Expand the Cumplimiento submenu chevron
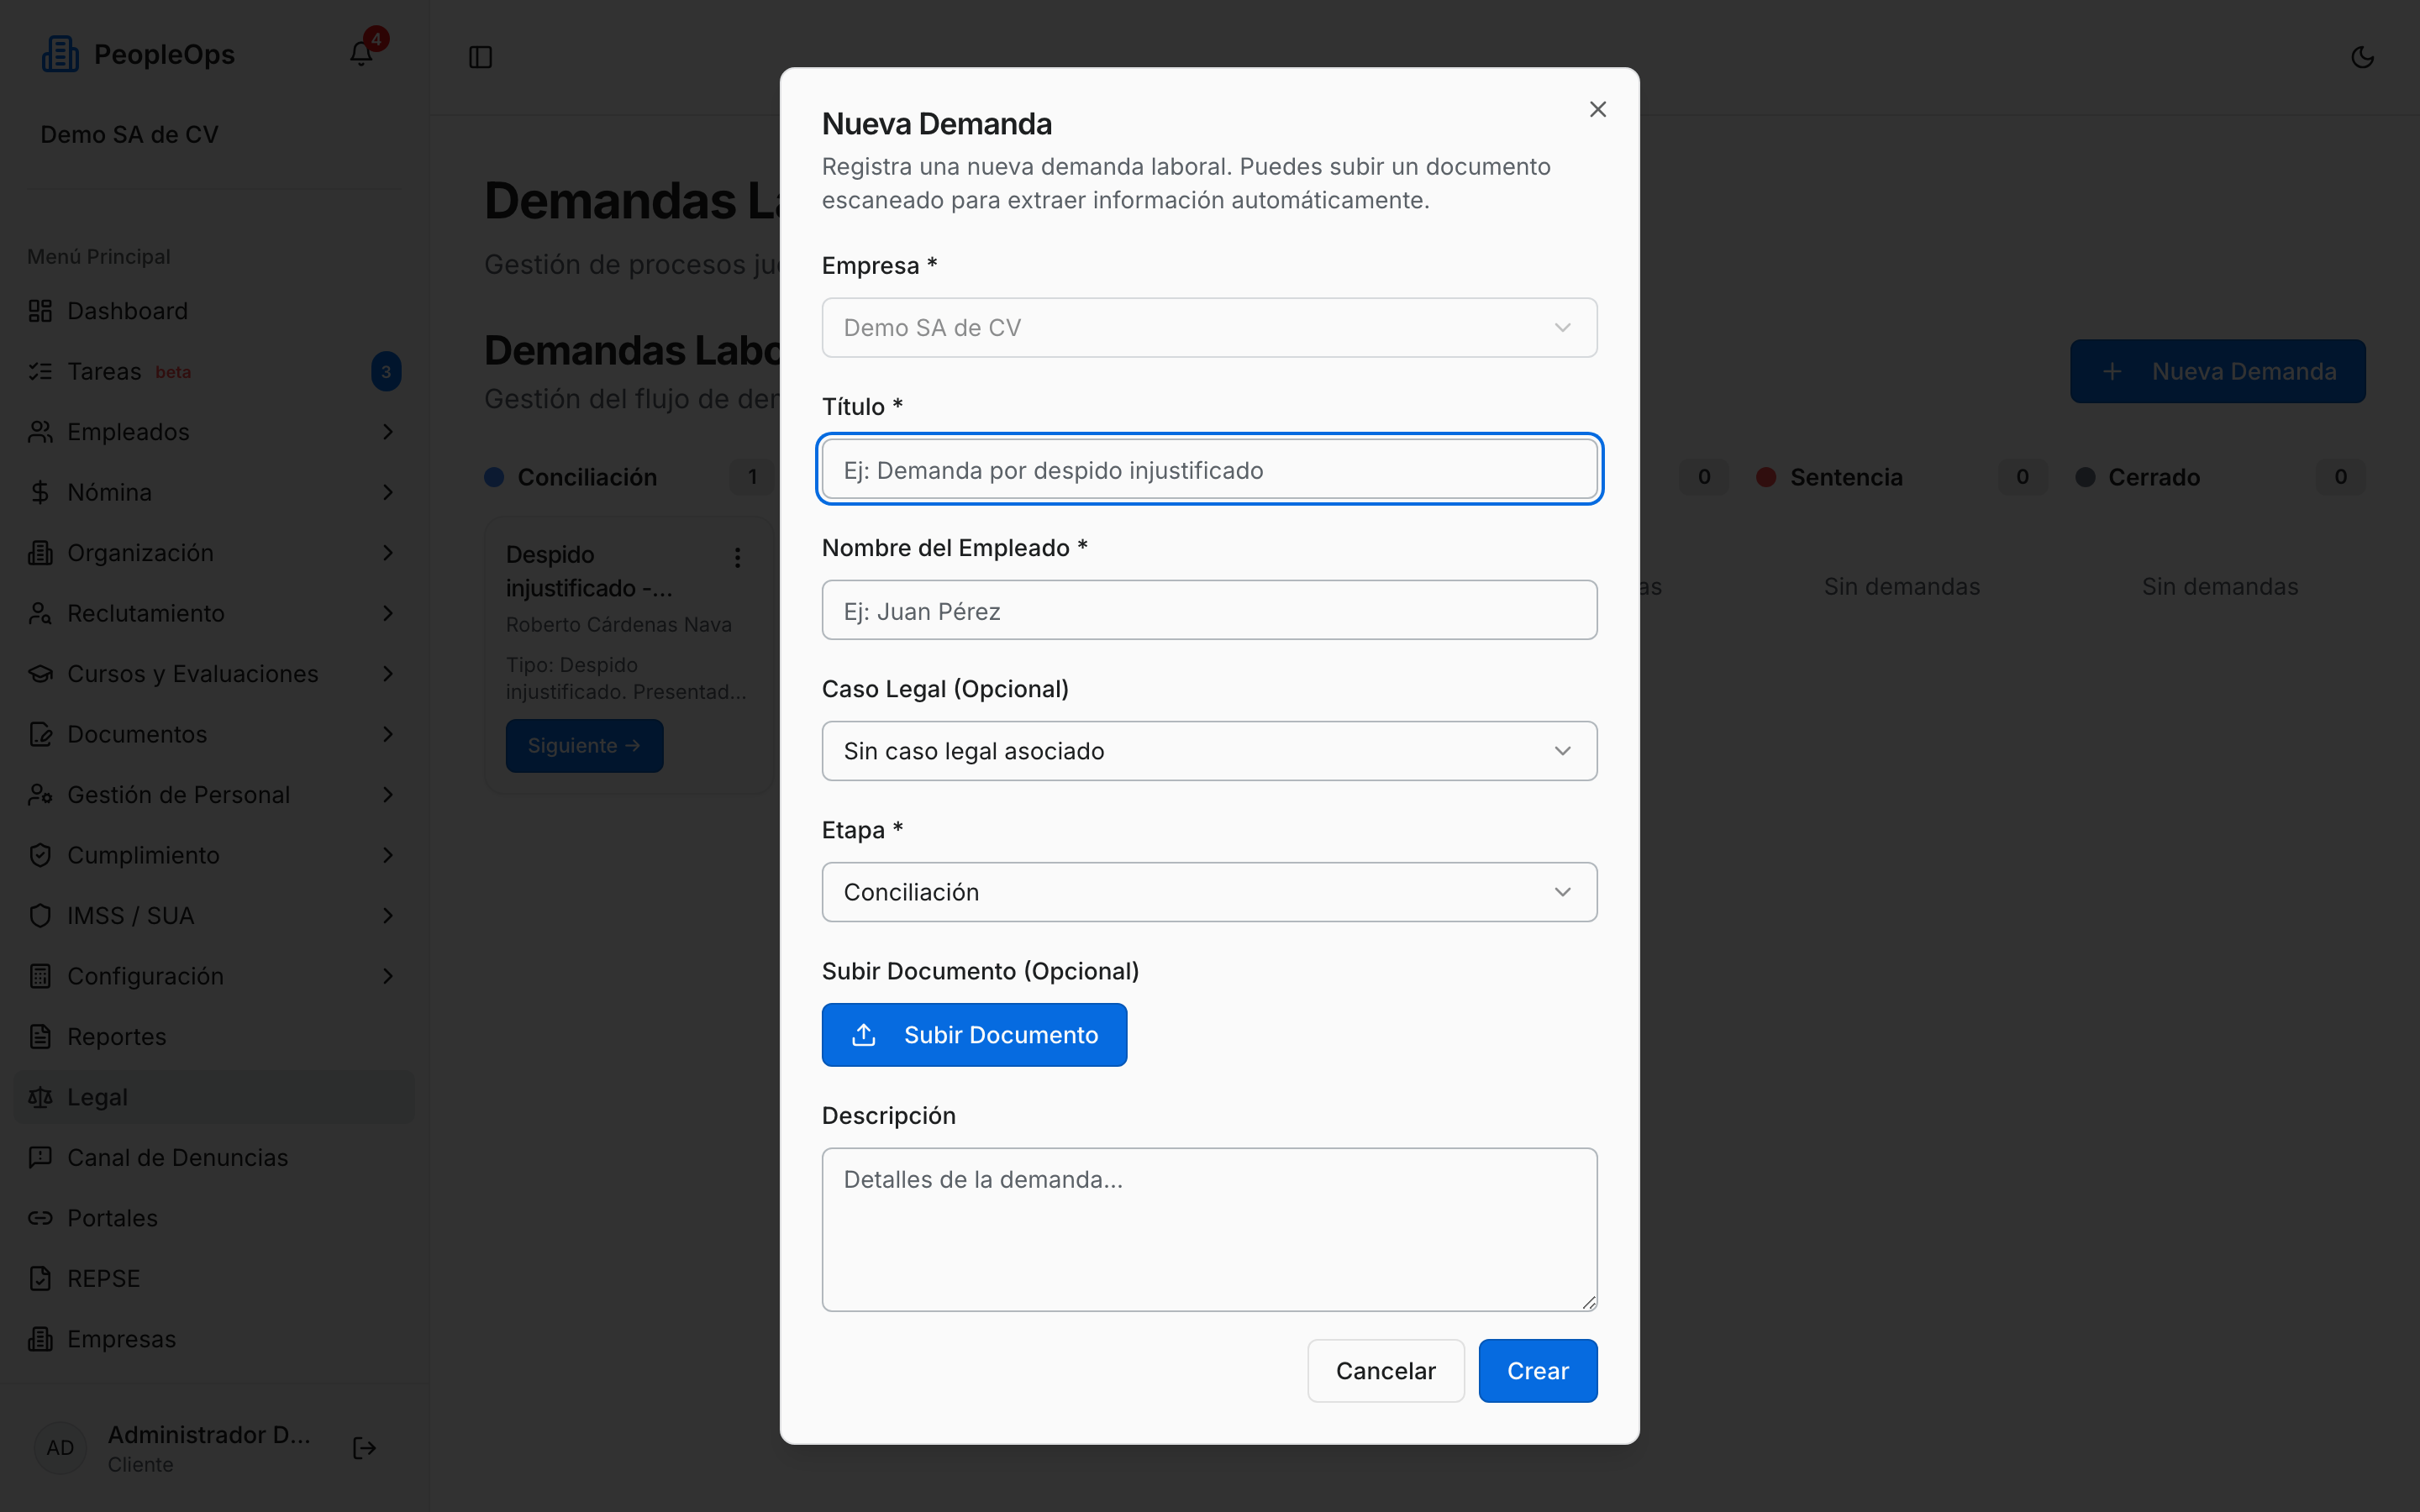Viewport: 2420px width, 1512px height. coord(388,855)
